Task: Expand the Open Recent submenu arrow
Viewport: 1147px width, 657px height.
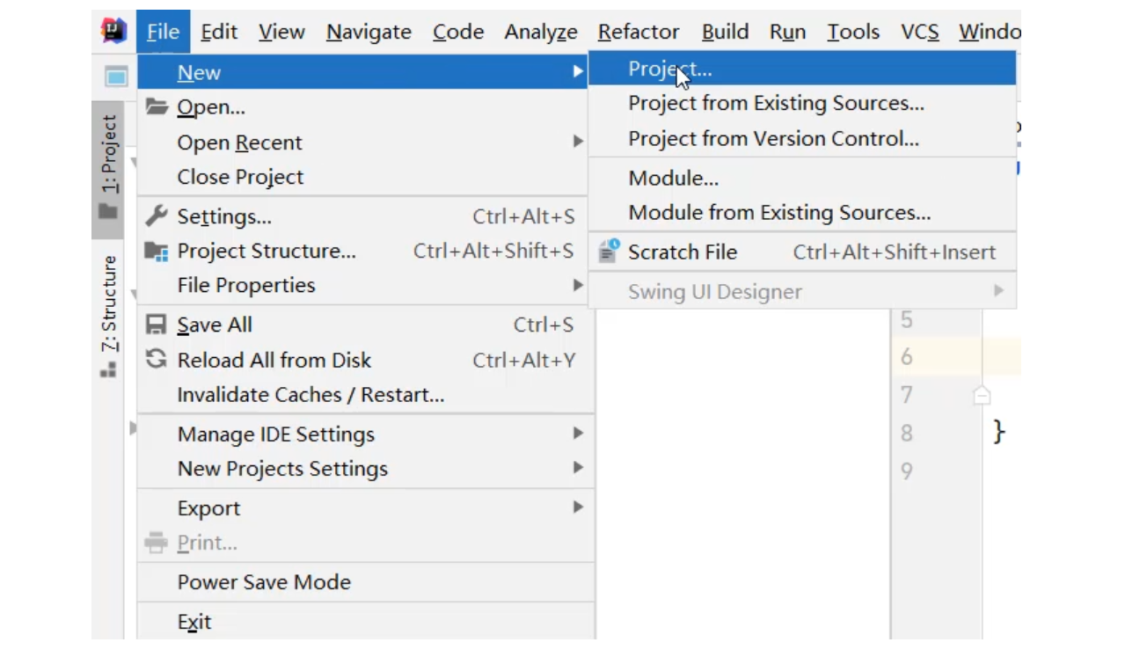Action: pyautogui.click(x=577, y=142)
